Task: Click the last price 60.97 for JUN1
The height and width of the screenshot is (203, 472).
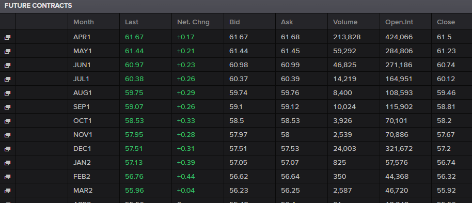Action: 134,65
